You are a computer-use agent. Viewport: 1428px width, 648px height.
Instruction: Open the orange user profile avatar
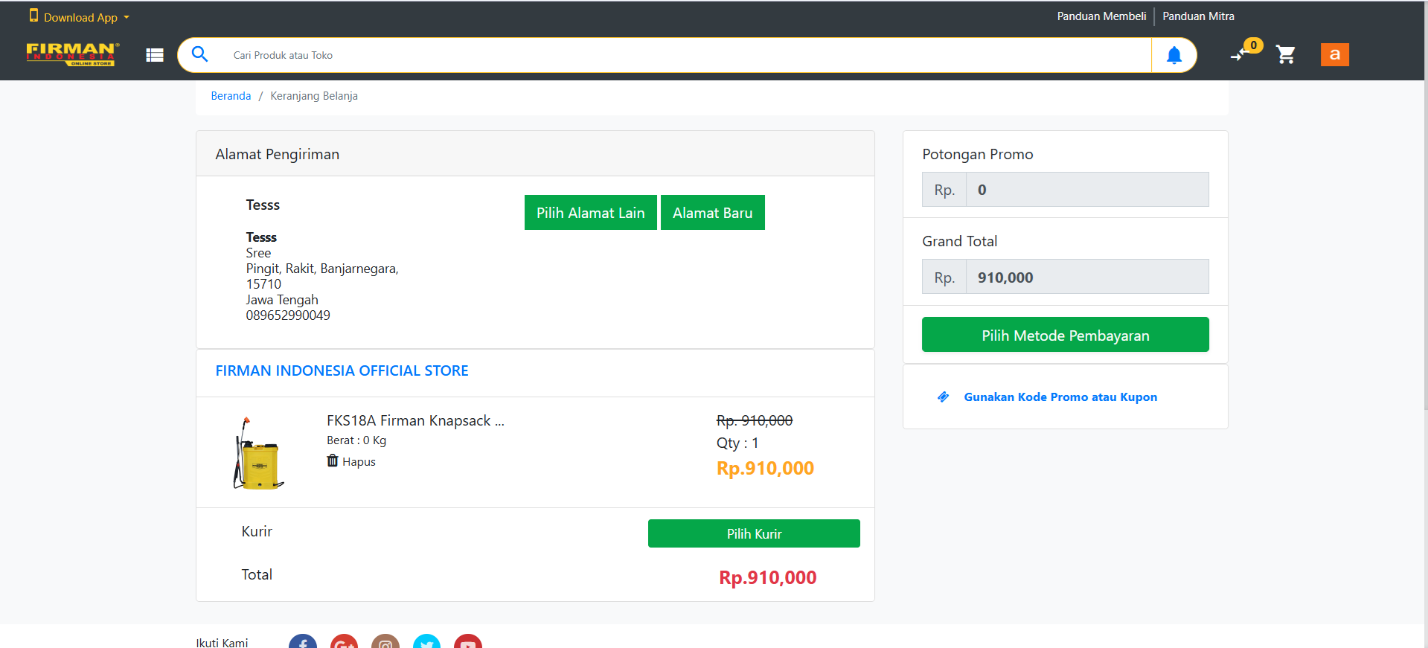1334,54
